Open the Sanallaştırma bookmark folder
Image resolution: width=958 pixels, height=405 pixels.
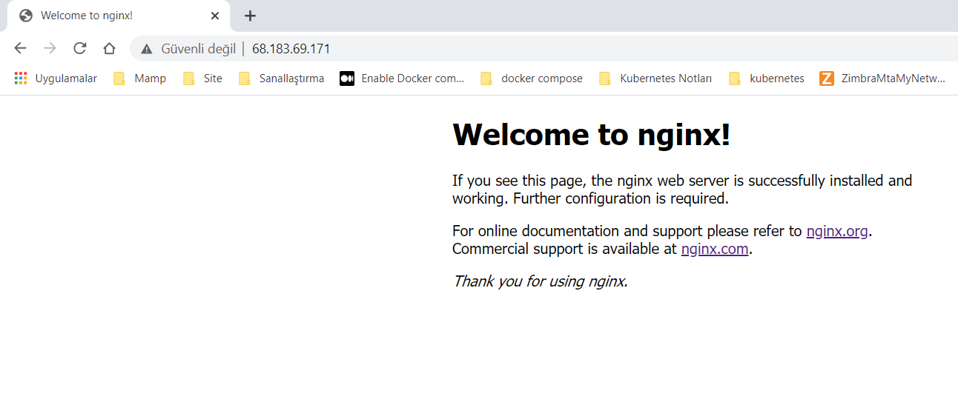pos(281,78)
